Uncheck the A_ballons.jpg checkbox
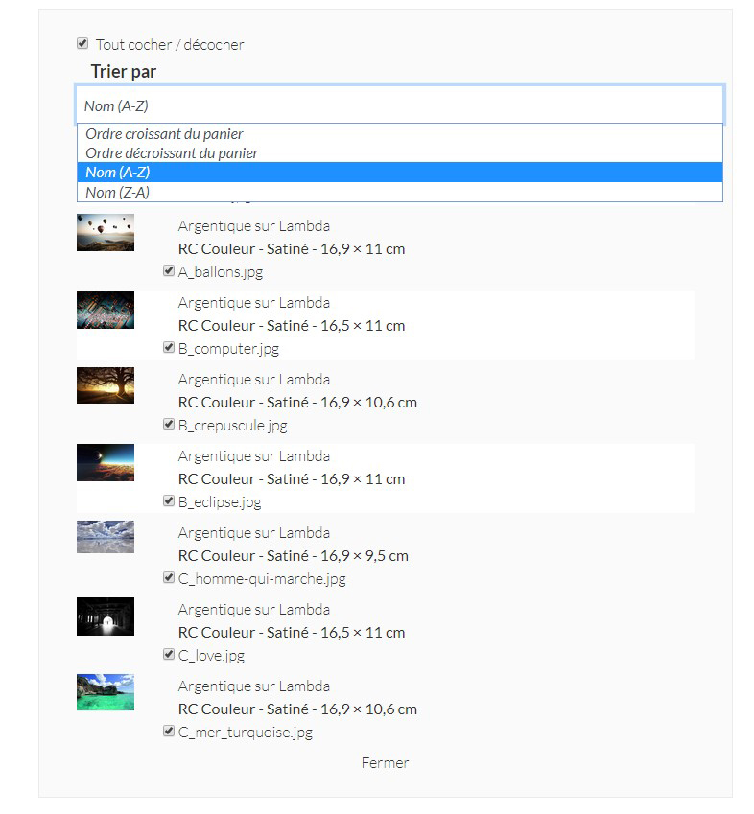The height and width of the screenshot is (814, 754). click(169, 271)
